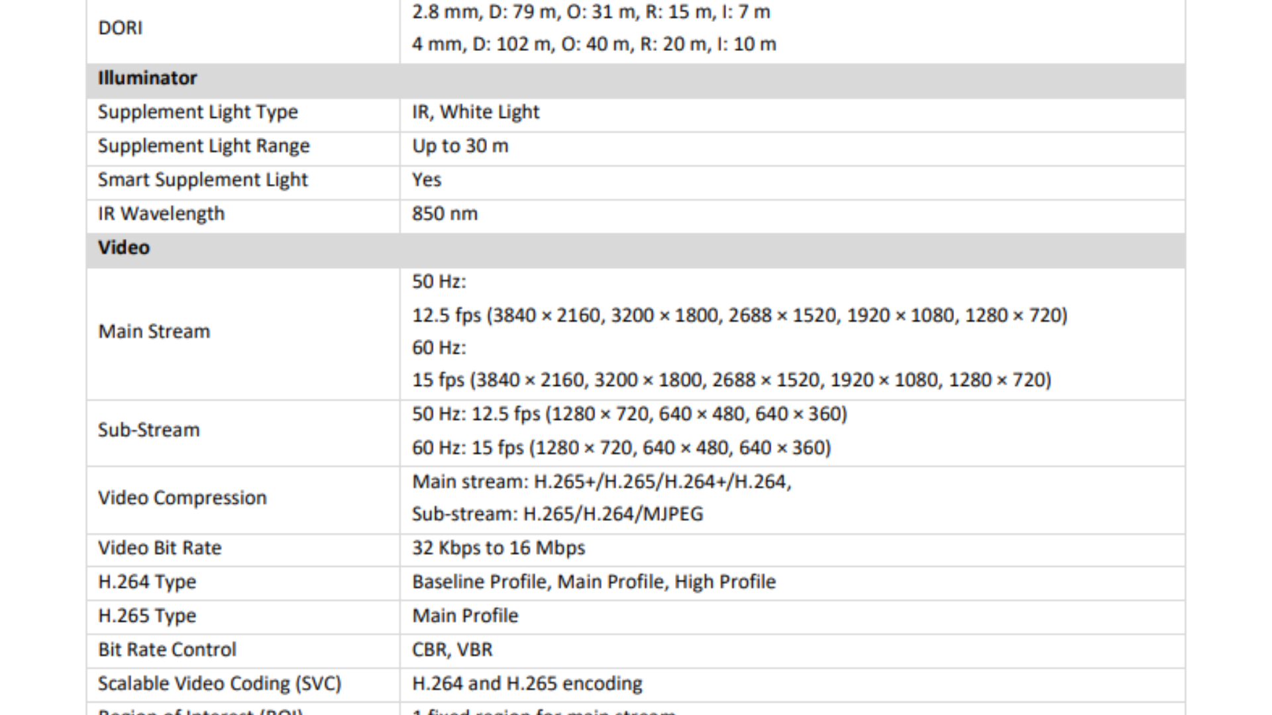Click the H.264 Type label

[x=147, y=582]
